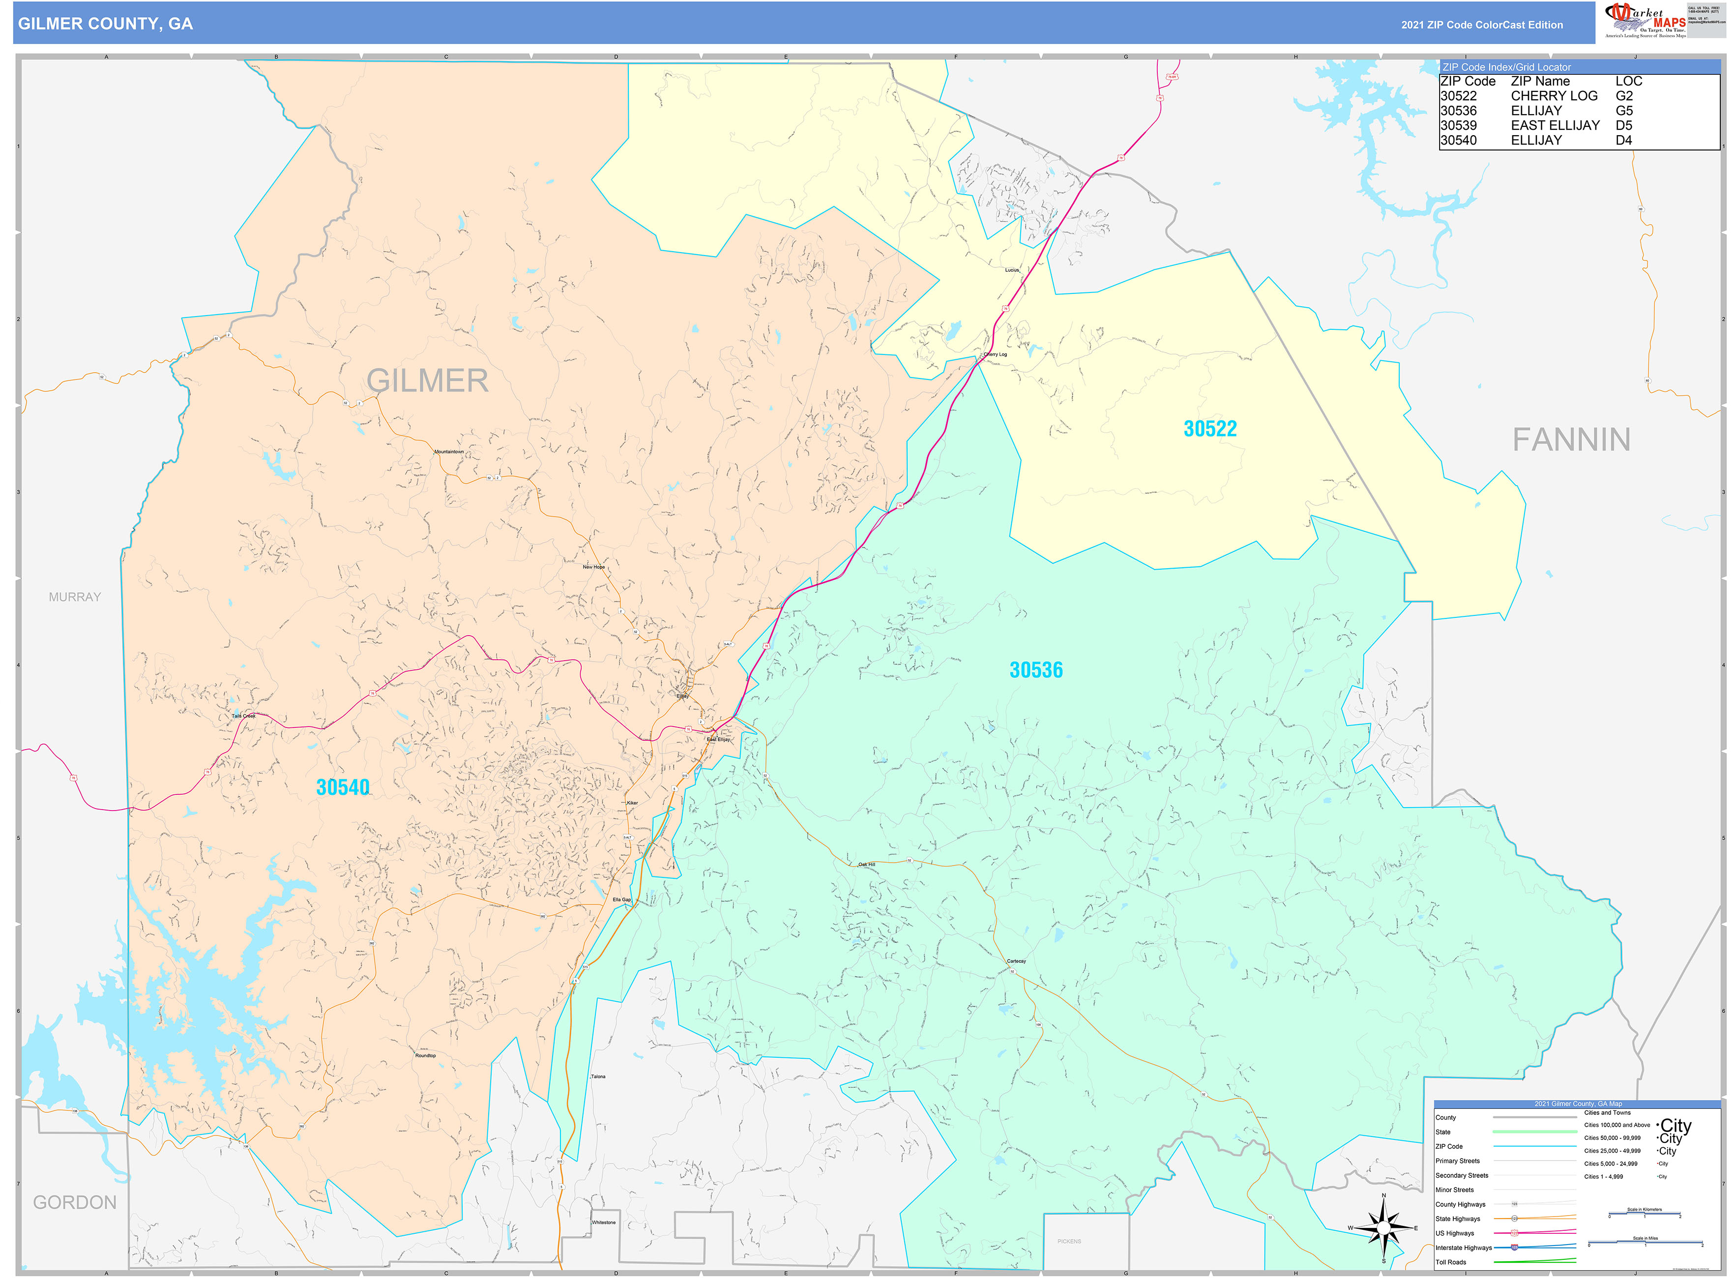Click the US Highways shield symbol in legend

[x=1514, y=1233]
